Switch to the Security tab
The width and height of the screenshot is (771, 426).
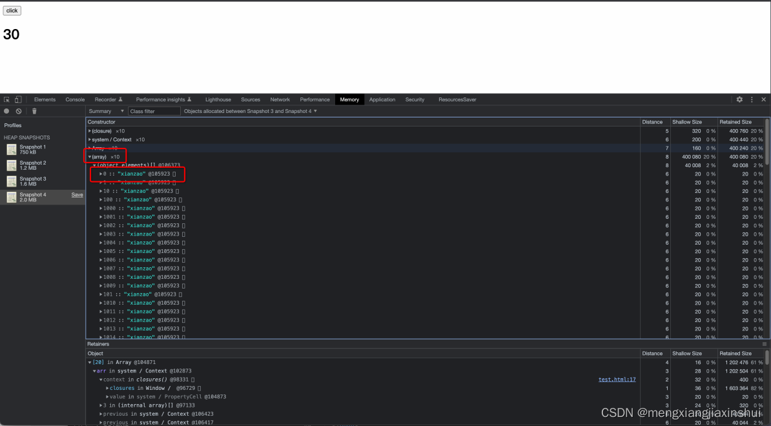(x=415, y=99)
